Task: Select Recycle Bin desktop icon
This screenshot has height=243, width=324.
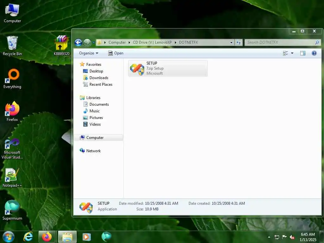Action: pos(12,46)
